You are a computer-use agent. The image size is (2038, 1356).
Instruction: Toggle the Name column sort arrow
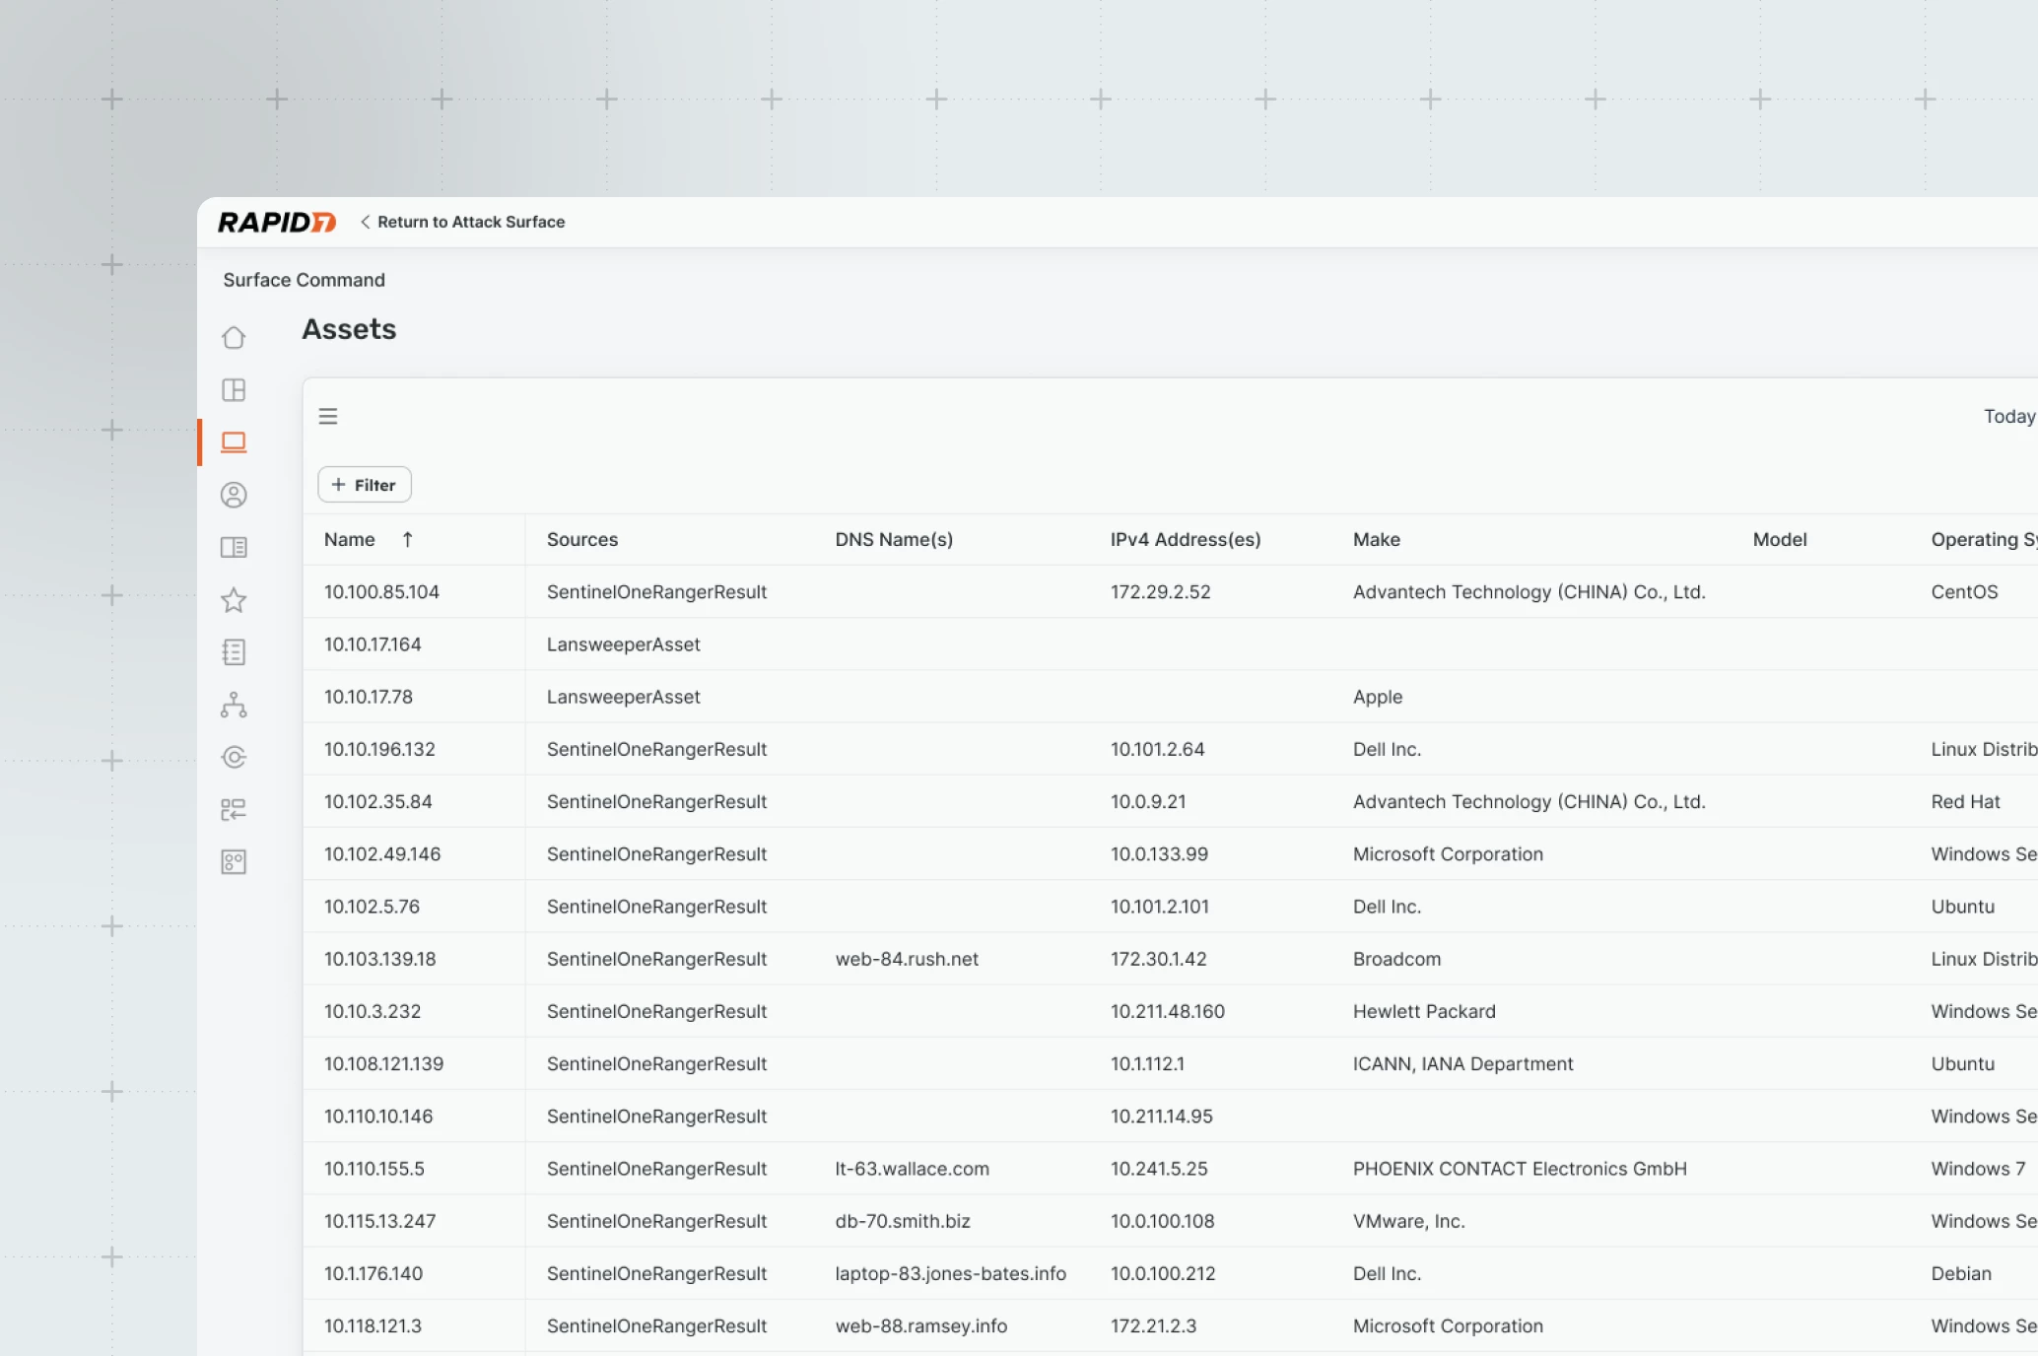click(x=407, y=539)
